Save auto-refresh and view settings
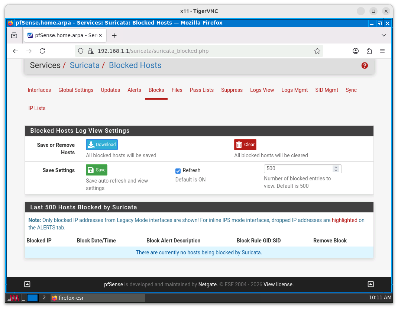Screen dimensions: 398x309 [x=97, y=170]
